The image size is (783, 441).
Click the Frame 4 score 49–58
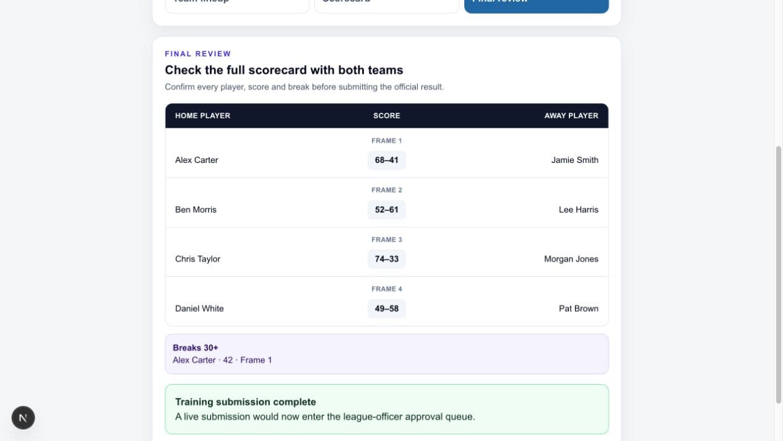387,308
